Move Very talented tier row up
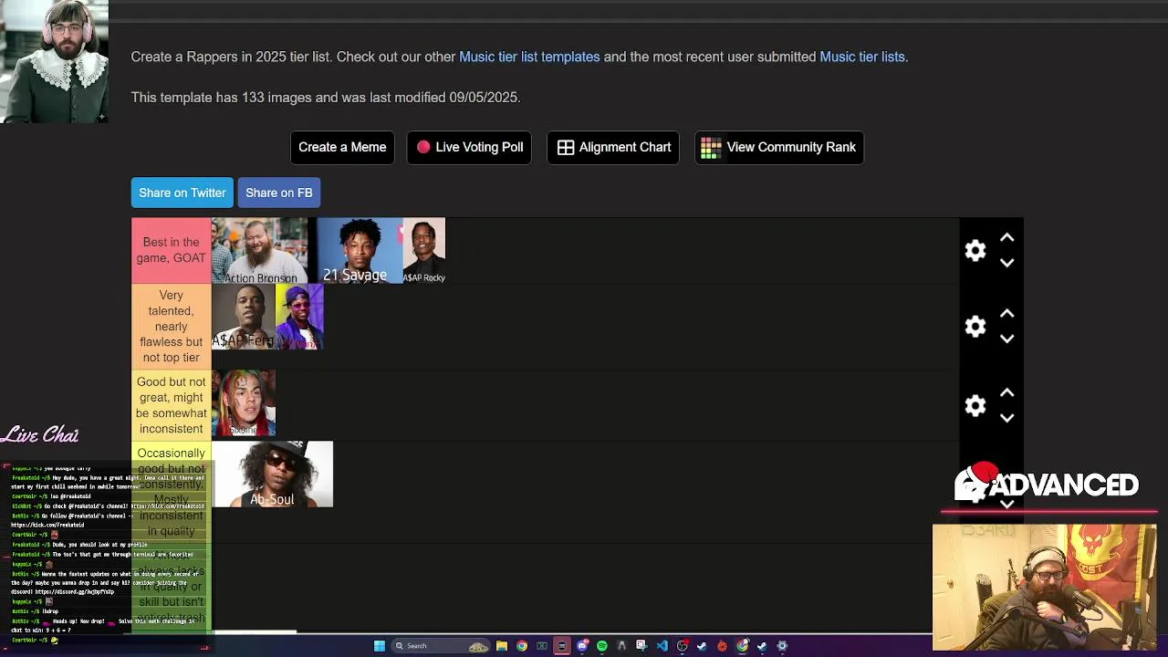The image size is (1168, 657). (x=1006, y=313)
